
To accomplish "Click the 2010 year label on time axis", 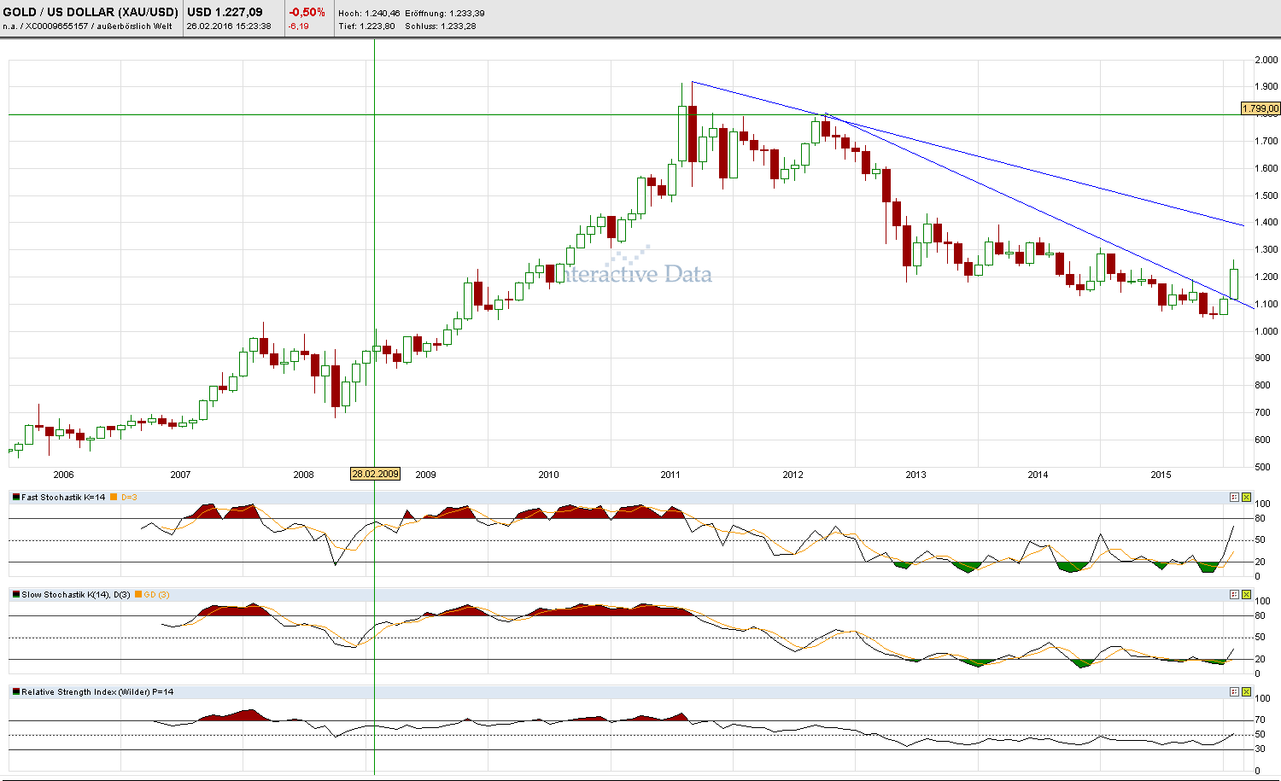I will click(548, 475).
